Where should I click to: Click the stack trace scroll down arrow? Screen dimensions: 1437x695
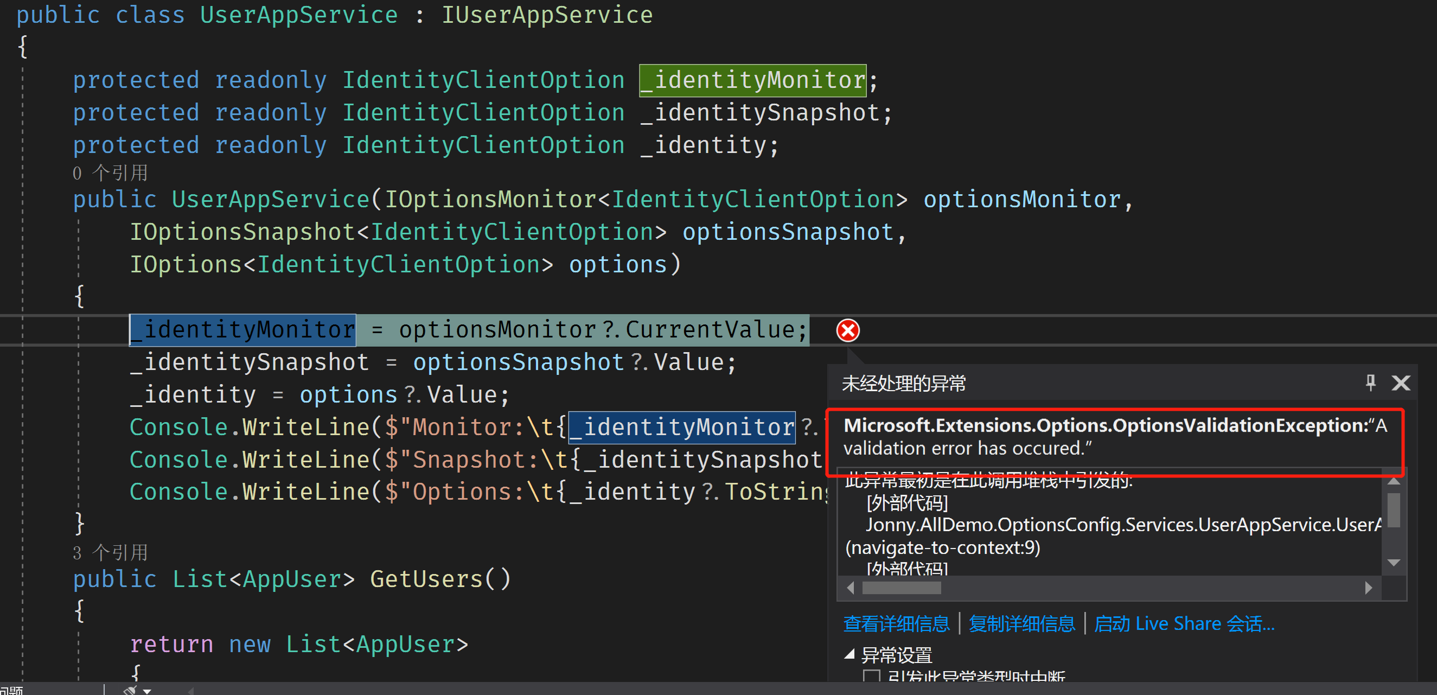tap(1394, 562)
